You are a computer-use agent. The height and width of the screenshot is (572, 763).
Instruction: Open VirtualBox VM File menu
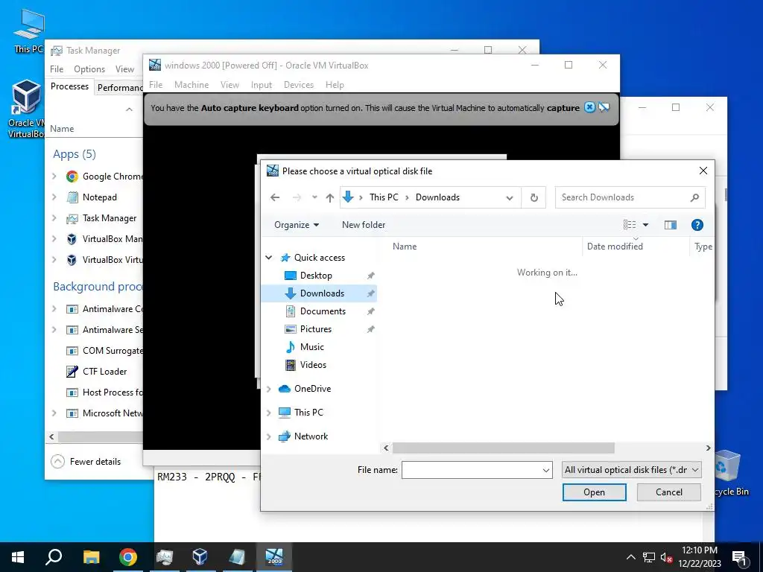coord(156,85)
